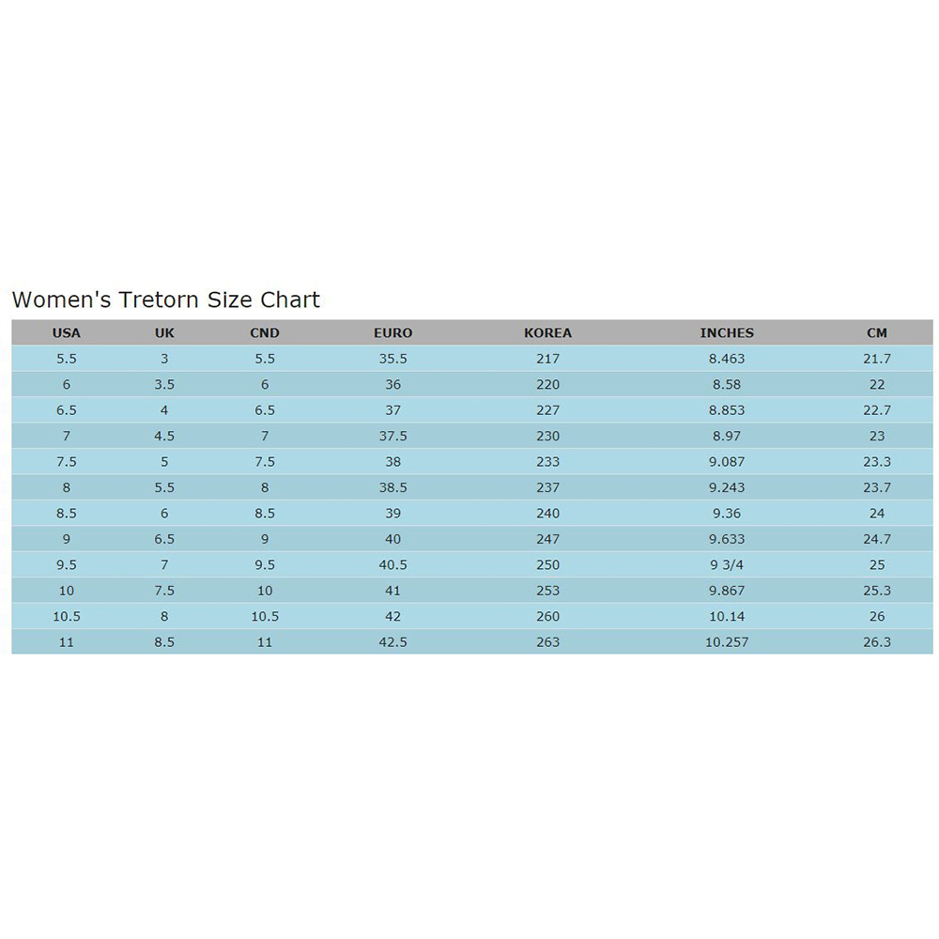Screen dimensions: 939x939
Task: Select the EURO 40.5 cell
Action: tap(393, 564)
